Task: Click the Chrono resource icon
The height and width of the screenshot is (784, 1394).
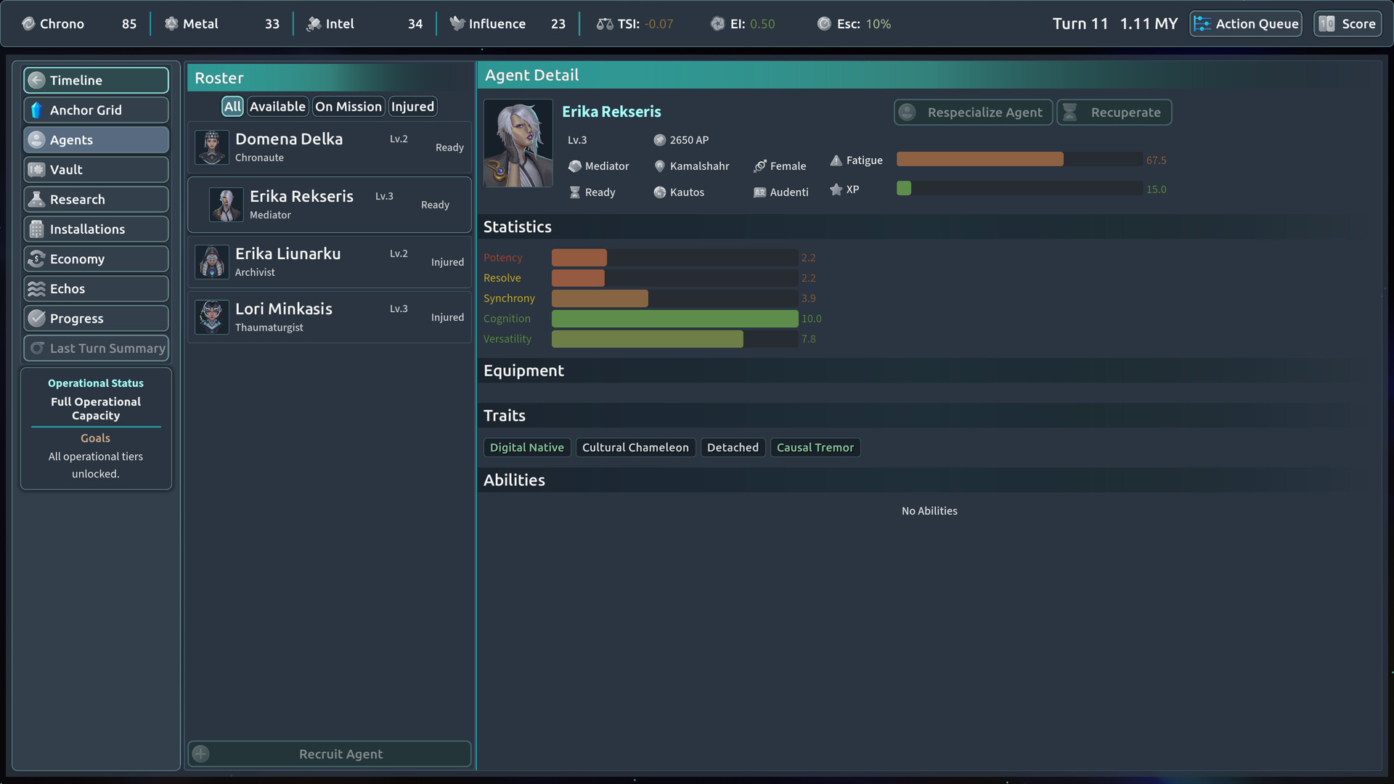Action: (28, 24)
